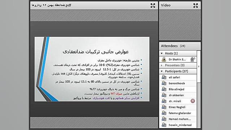This screenshot has width=231, height=130.
Task: Maximize the Video pod
Action: (196, 6)
